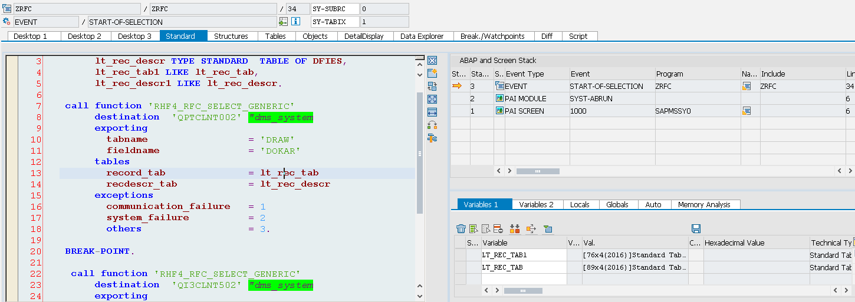855x302 pixels.
Task: Click the code editor scroll down arrow
Action: [420, 296]
